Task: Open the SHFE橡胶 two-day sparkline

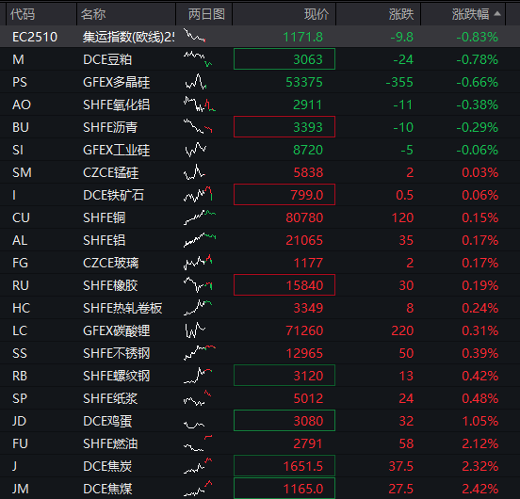Action: pos(198,284)
